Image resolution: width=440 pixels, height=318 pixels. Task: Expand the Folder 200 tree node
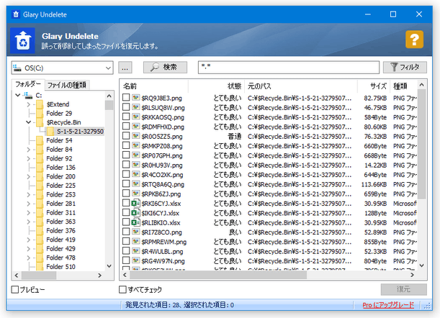coord(28,176)
